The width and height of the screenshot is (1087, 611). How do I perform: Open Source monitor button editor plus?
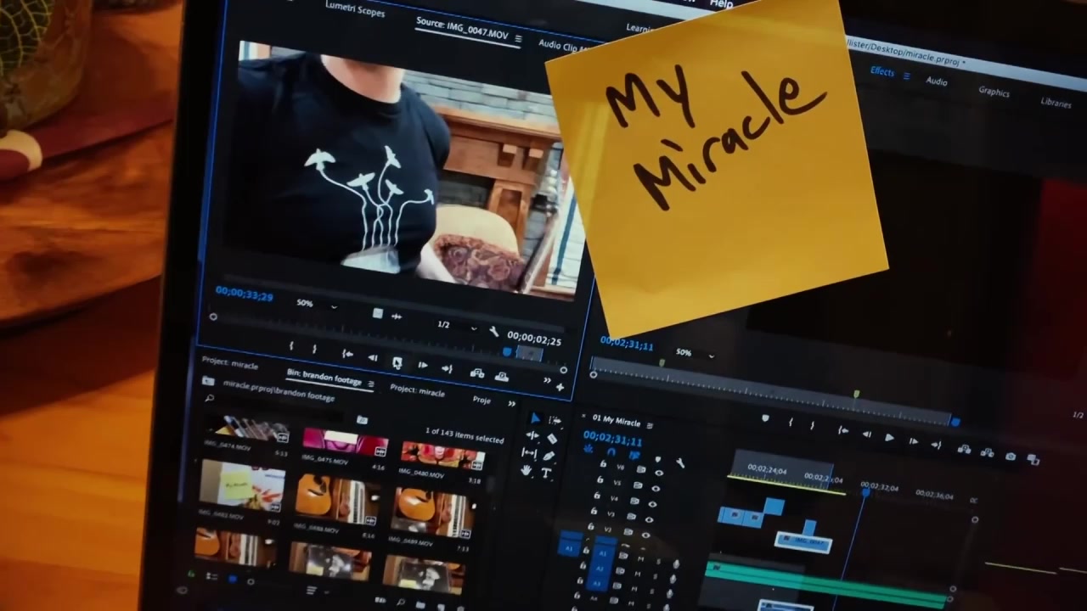coord(560,388)
